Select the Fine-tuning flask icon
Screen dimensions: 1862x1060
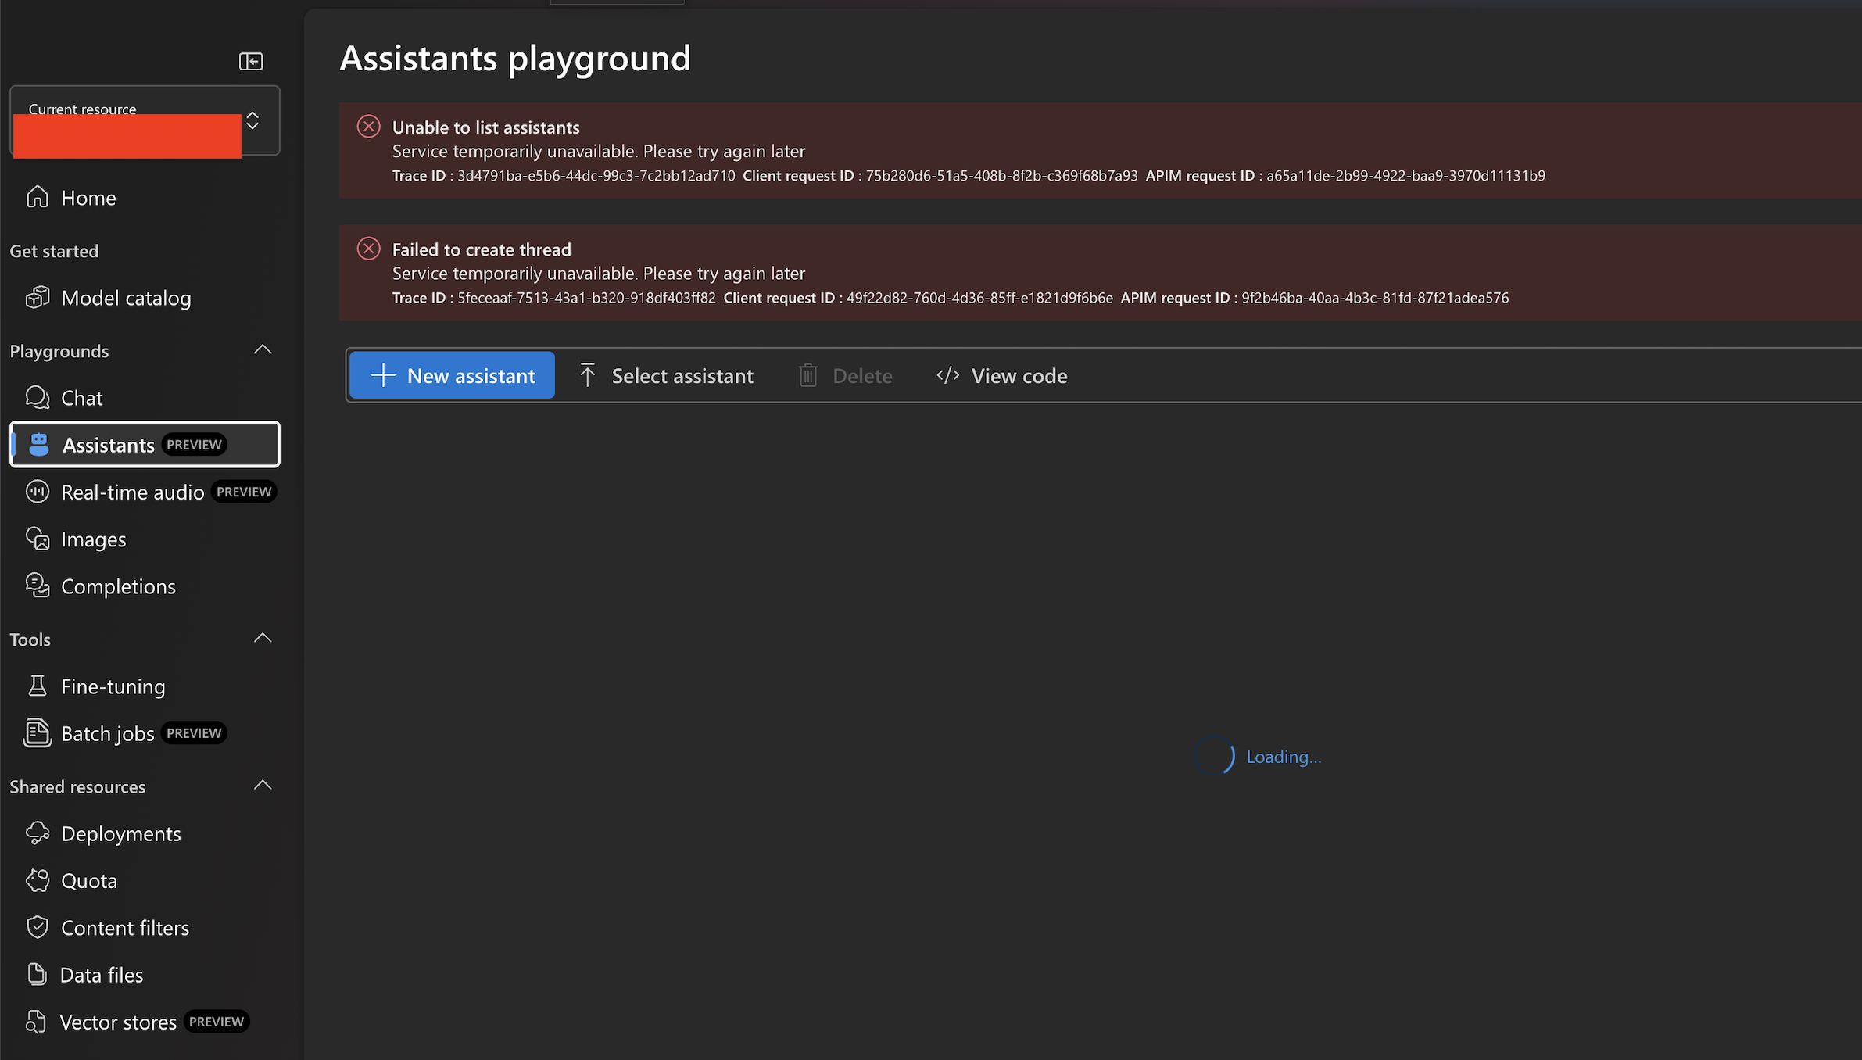[x=37, y=686]
